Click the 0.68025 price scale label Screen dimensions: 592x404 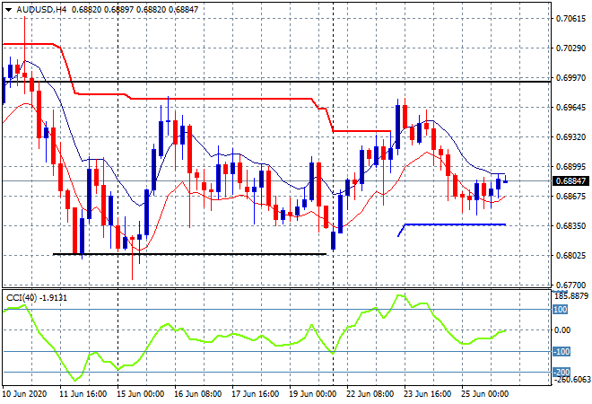(x=570, y=256)
